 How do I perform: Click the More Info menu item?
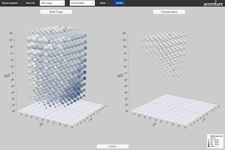(x=30, y=3)
